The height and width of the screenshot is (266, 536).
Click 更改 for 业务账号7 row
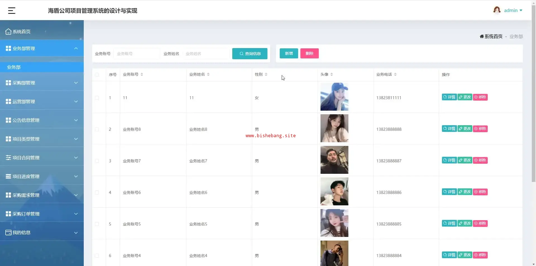coord(465,160)
